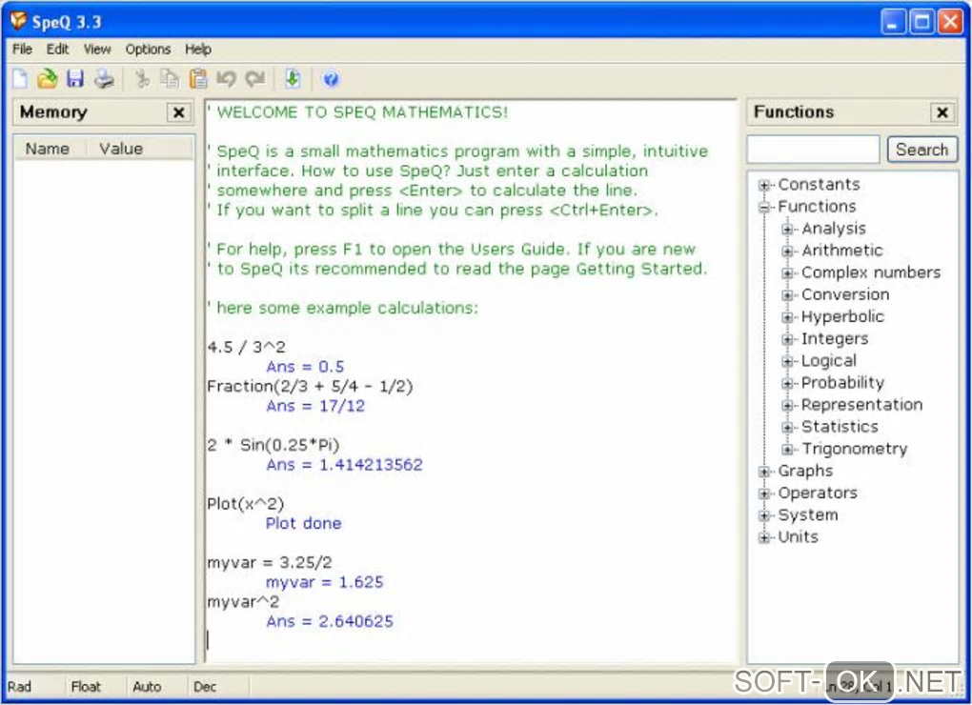Expand the Probability category
Screen dimensions: 972x705
pos(787,384)
